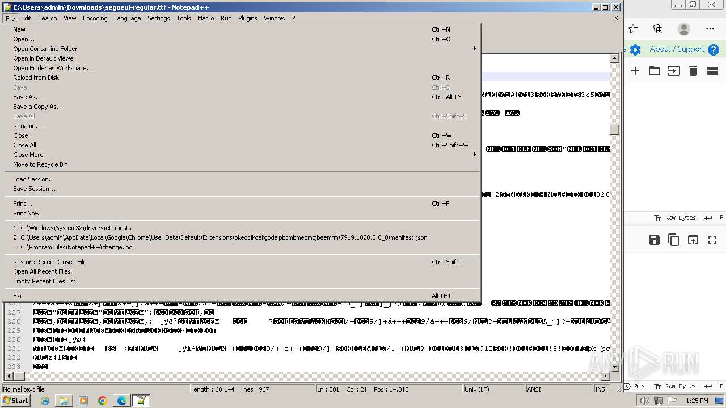
Task: Click the Raw Bytes label above the save icon
Action: [680, 218]
